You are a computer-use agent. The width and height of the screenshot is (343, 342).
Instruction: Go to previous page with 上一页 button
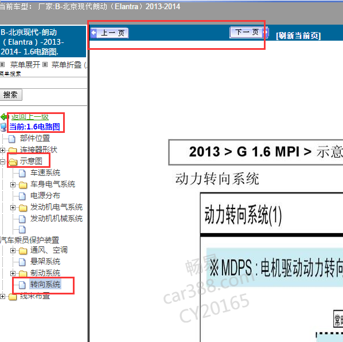click(110, 33)
